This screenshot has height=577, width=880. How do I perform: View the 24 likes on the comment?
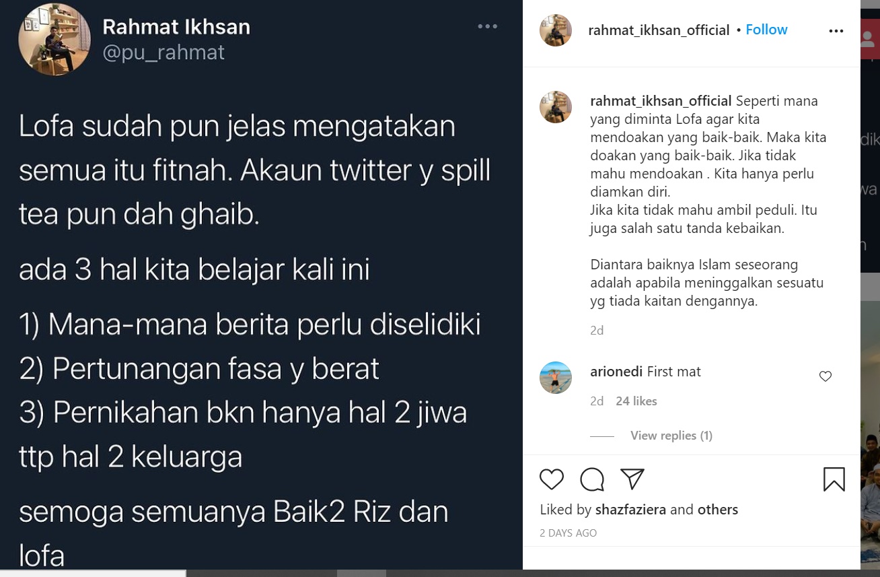click(x=636, y=401)
